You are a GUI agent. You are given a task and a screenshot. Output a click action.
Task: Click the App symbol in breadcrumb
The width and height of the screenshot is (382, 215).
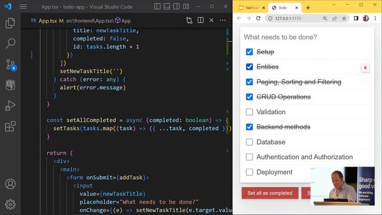tap(123, 21)
